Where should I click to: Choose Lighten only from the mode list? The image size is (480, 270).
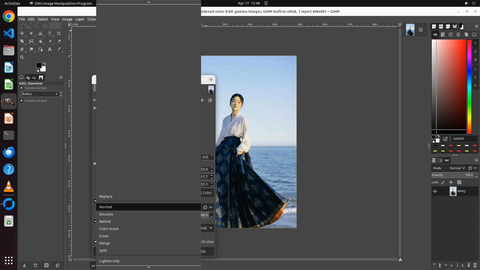(x=109, y=261)
